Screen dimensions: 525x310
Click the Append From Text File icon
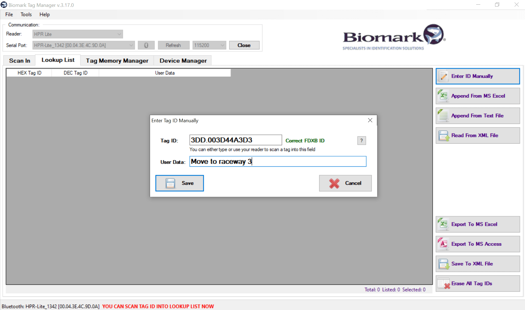(443, 116)
